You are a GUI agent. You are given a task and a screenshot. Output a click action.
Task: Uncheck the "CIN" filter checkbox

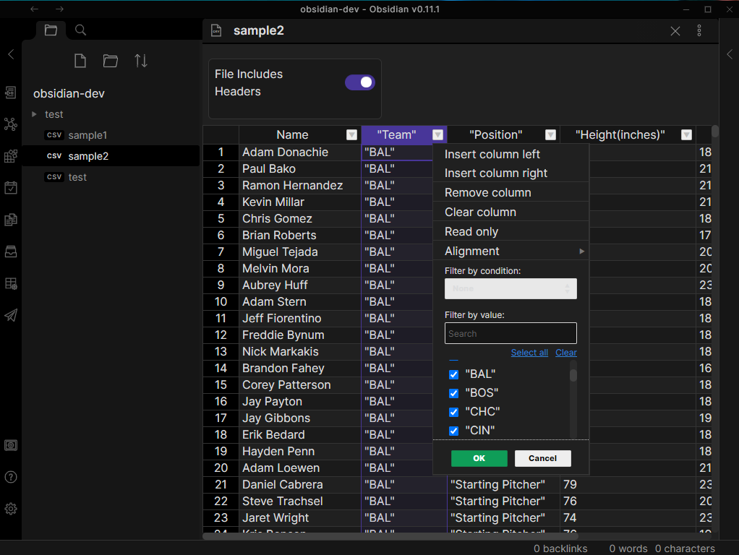[454, 431]
